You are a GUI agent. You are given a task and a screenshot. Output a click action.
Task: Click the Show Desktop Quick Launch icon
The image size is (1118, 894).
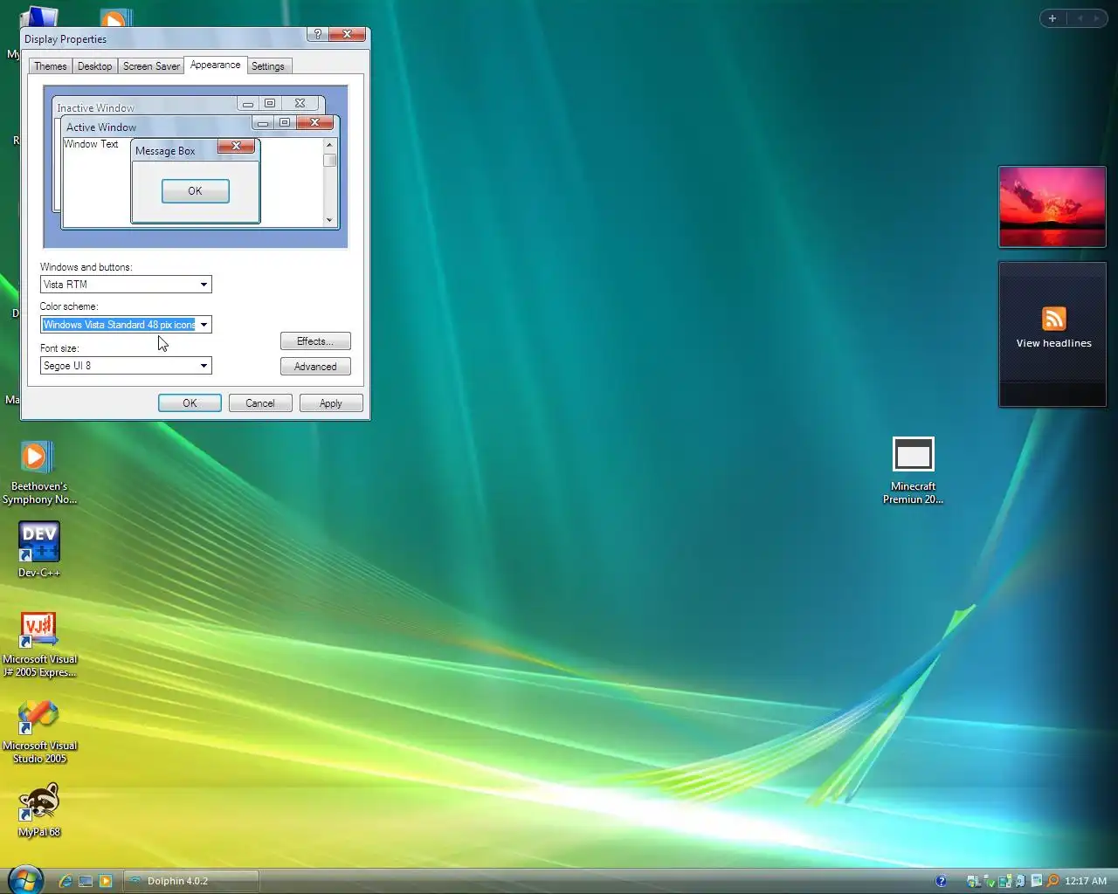click(x=86, y=881)
